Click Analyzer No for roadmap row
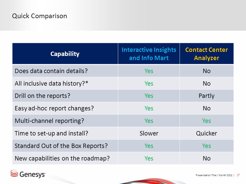This screenshot has width=246, height=184. [x=207, y=158]
